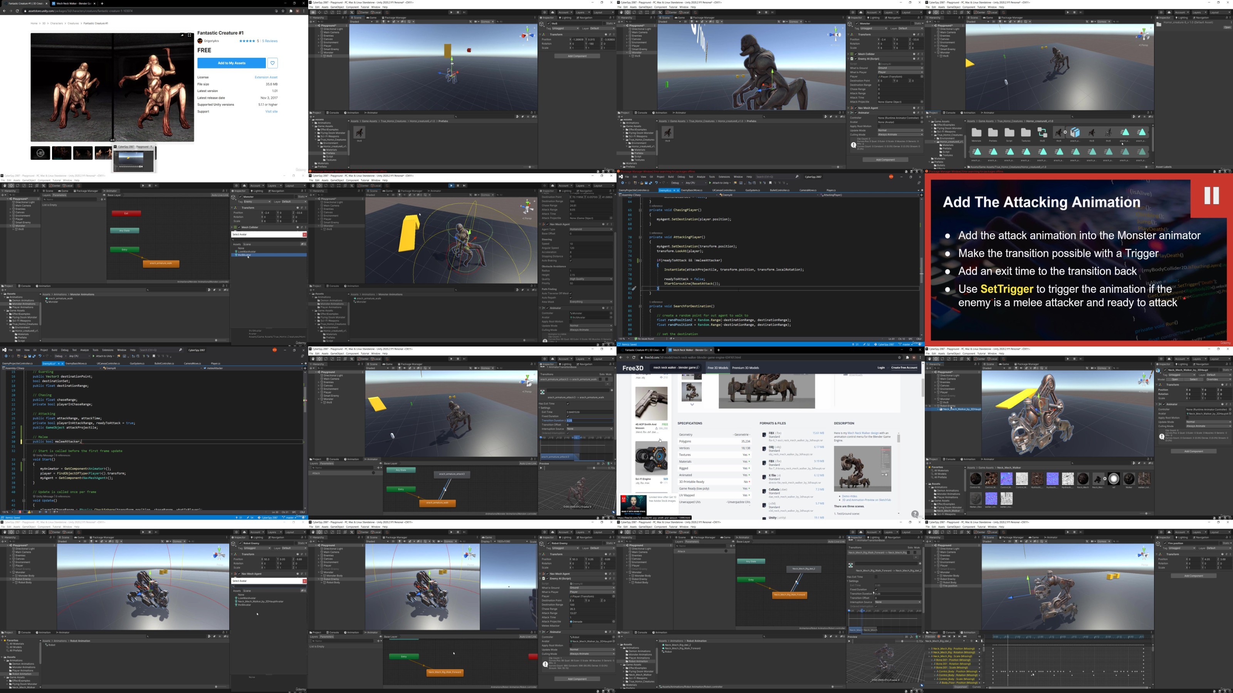Screen dimensions: 1233x693
Task: Toggle Has Exit Time for arach_armature_attack3 transition
Action: tap(568, 403)
